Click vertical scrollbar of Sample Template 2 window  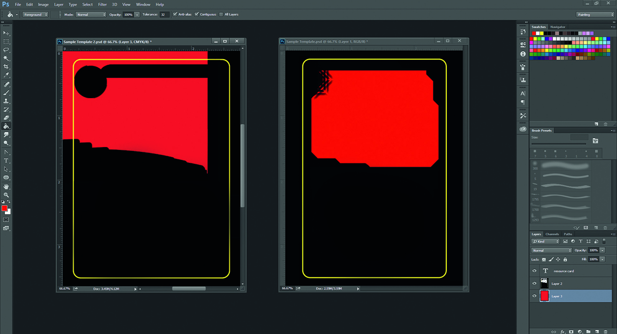coord(242,165)
